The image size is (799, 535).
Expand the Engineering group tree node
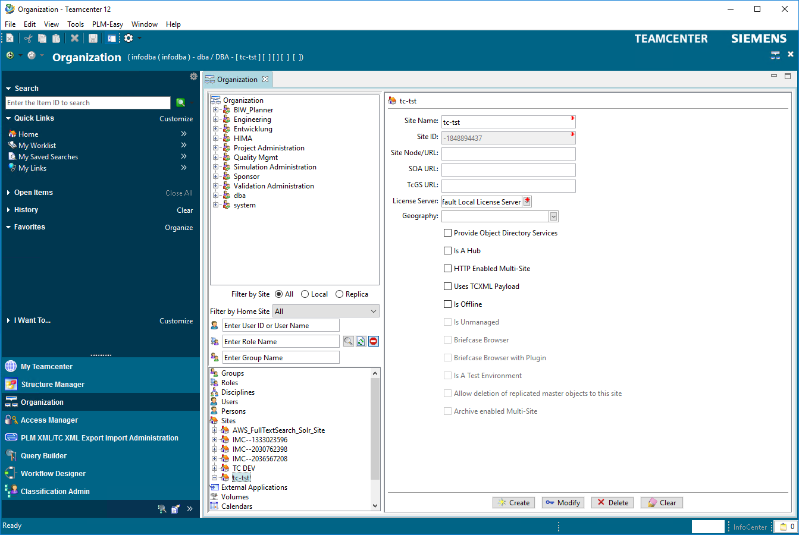coord(215,119)
